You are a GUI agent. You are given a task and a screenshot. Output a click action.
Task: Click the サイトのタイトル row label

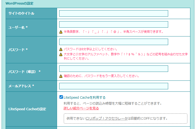click(21, 13)
